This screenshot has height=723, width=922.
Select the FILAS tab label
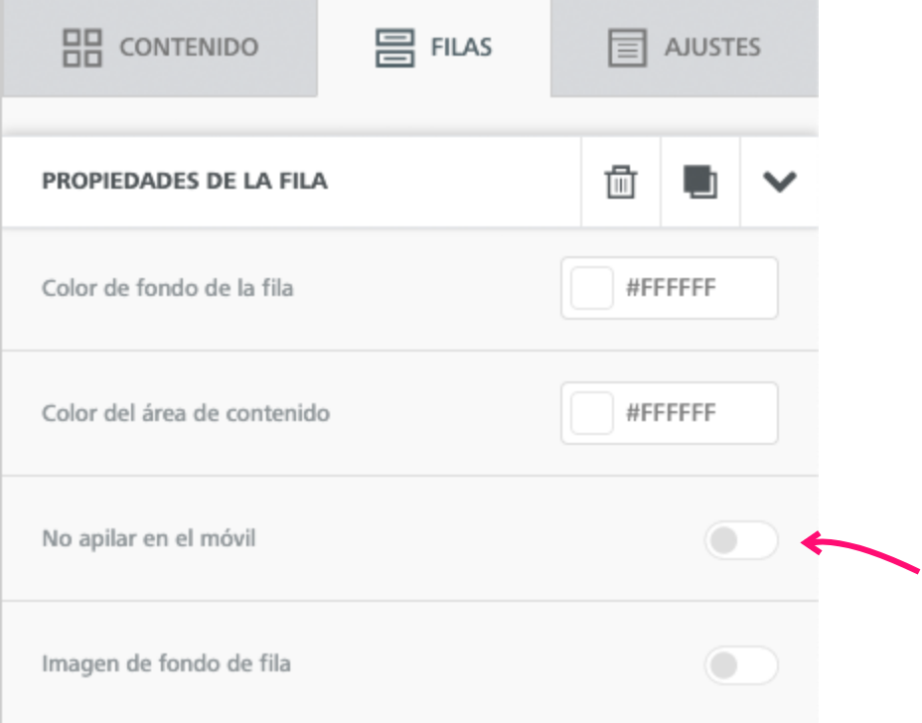point(461,47)
